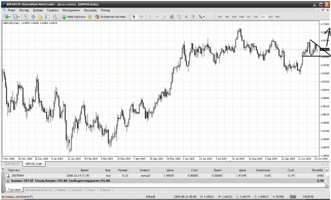Viewport: 331px width, 200px height.
Task: Open the Помощ menu
Action: coord(105,10)
